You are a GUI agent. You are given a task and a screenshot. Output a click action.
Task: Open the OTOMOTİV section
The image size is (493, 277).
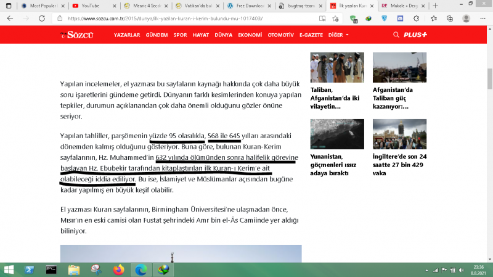click(281, 35)
